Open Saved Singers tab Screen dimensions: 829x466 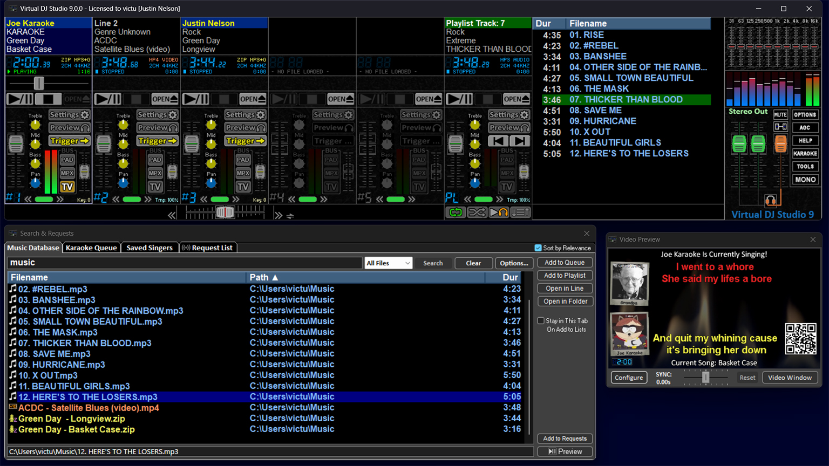point(150,248)
